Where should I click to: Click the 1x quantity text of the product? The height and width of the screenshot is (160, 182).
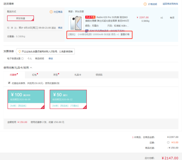[x=162, y=18]
